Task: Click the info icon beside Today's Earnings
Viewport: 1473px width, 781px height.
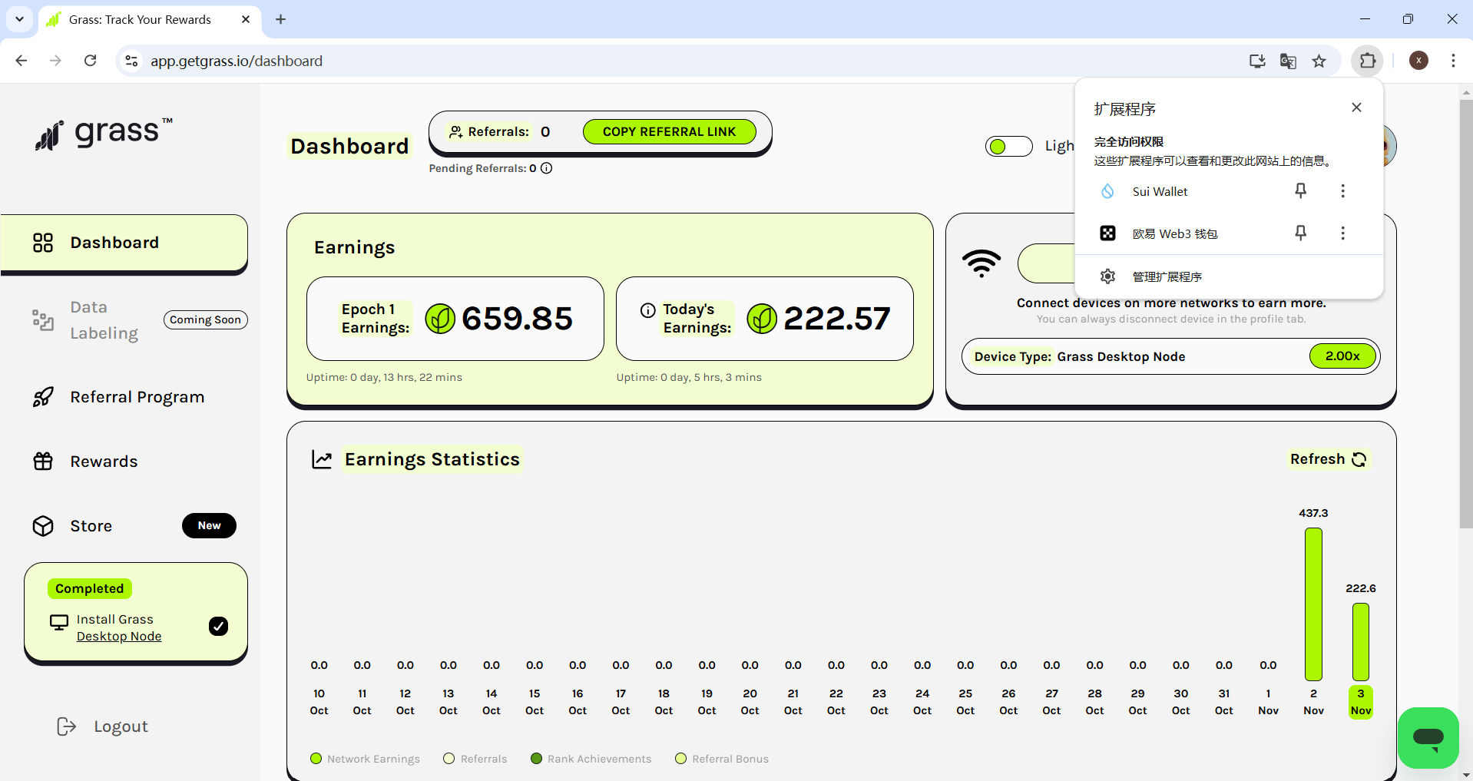Action: (x=648, y=310)
